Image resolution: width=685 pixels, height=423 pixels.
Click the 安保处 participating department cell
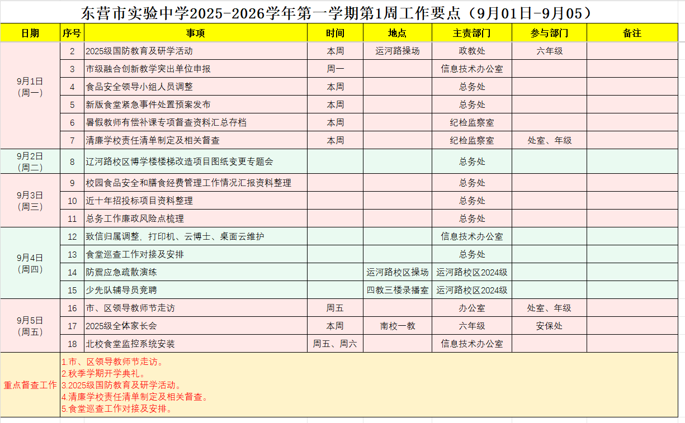click(x=549, y=326)
